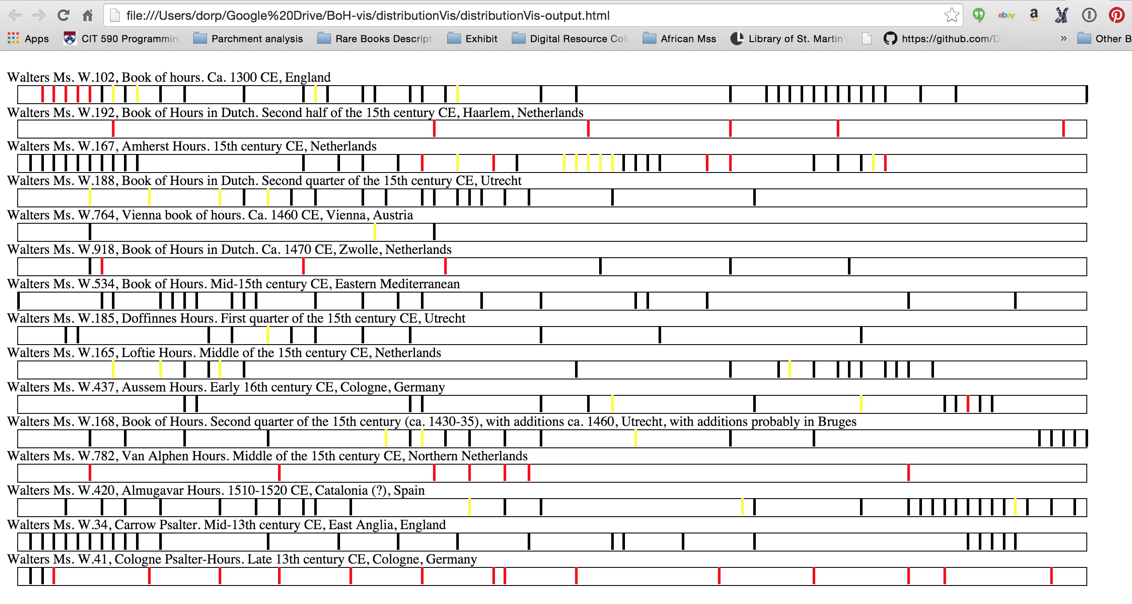1132x604 pixels.
Task: Open the Library of St. Martin bookmark
Action: (789, 39)
